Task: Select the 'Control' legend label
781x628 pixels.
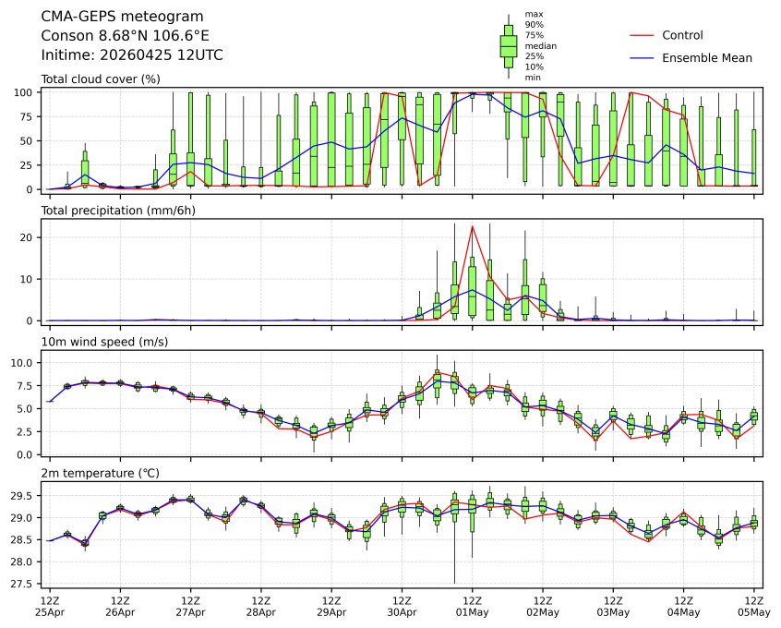Action: (x=682, y=35)
